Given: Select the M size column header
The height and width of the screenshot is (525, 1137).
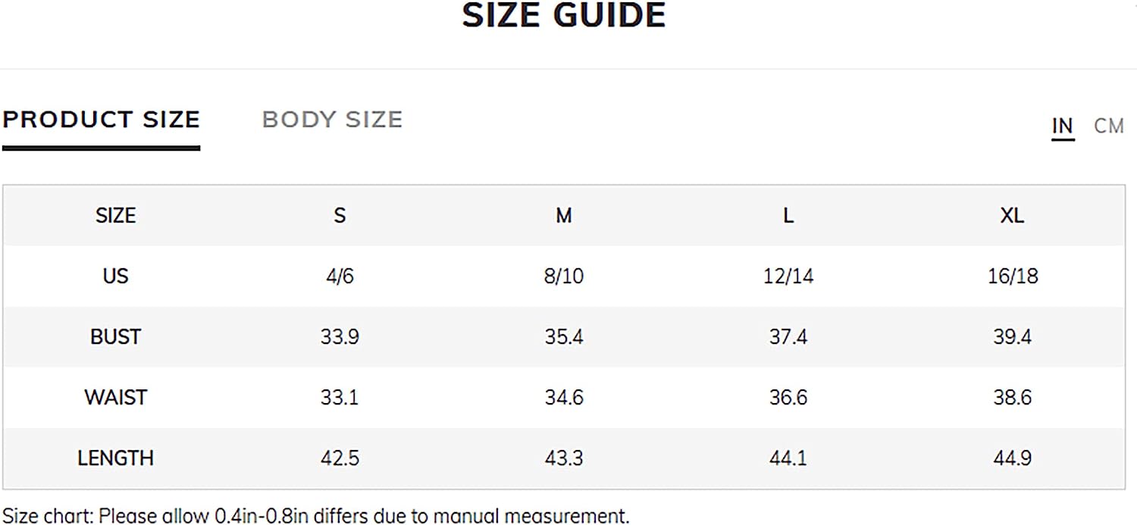Looking at the screenshot, I should [x=564, y=216].
